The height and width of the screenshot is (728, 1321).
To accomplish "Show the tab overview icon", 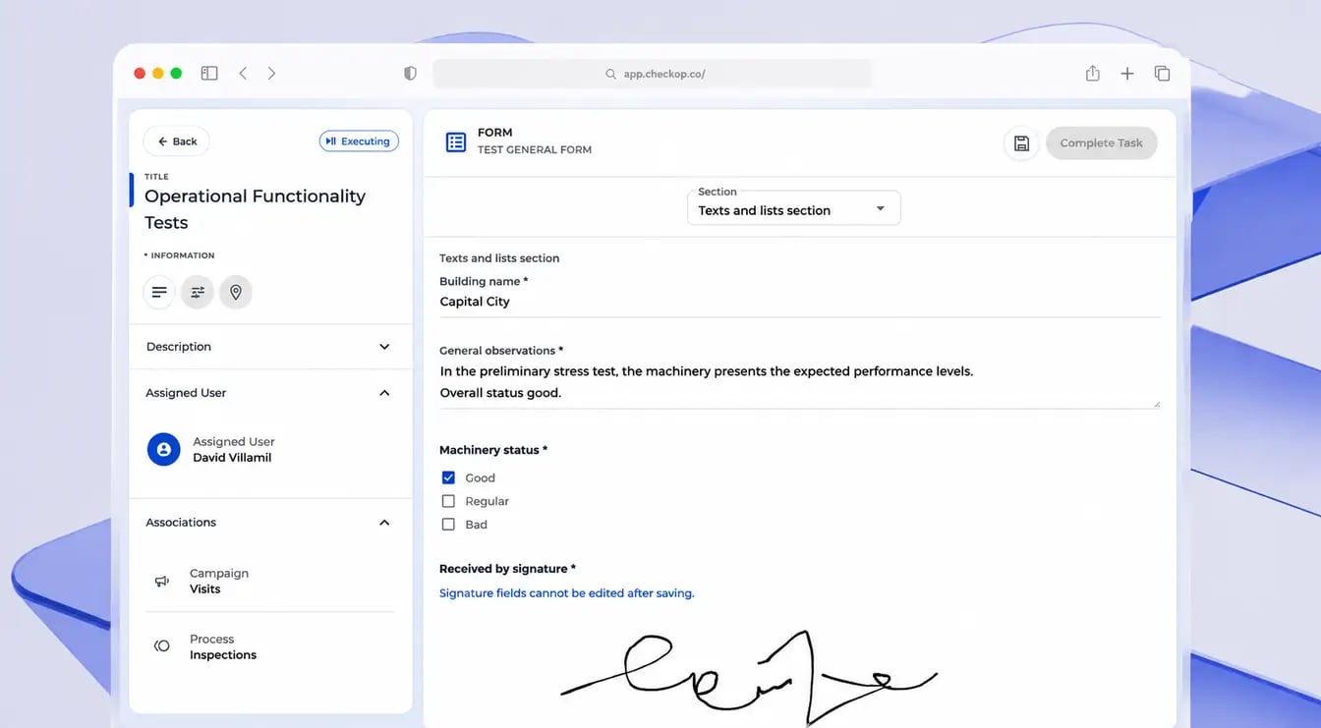I will (x=1162, y=74).
